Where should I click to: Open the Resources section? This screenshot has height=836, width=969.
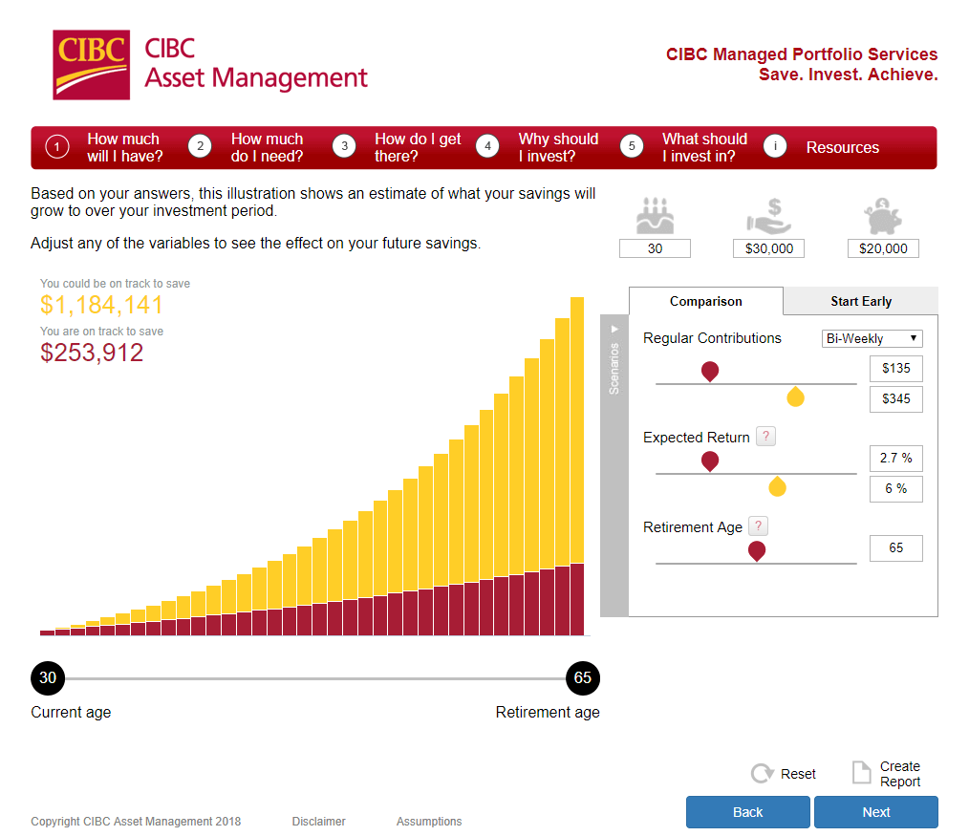(842, 148)
